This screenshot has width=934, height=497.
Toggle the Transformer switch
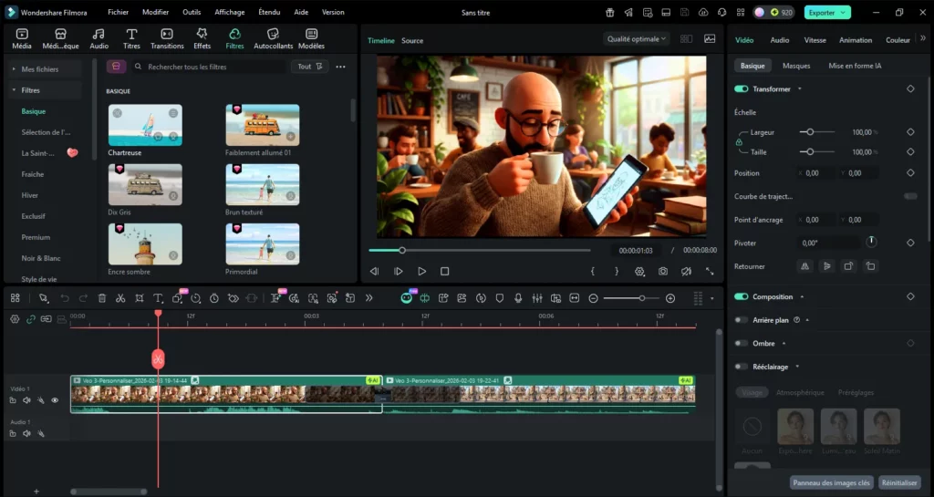[741, 88]
